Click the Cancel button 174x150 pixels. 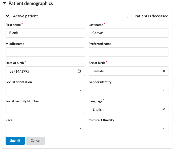point(35,141)
